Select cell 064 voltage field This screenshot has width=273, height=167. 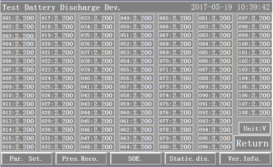pyautogui.click(x=136, y=146)
